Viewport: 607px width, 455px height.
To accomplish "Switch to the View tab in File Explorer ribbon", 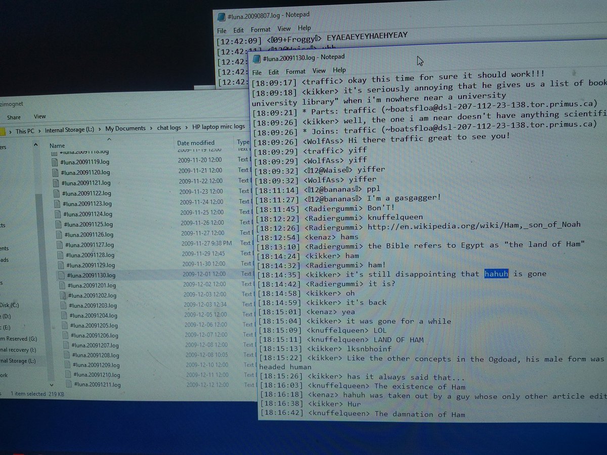I will point(40,117).
